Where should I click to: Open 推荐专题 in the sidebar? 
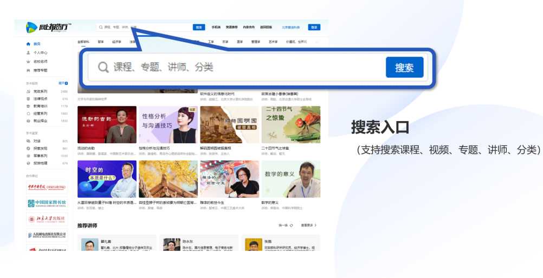point(40,70)
